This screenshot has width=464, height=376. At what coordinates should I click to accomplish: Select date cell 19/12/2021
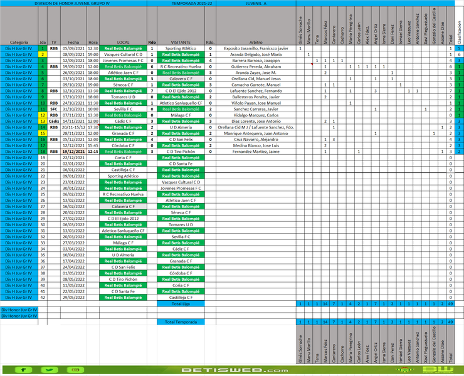[73, 152]
